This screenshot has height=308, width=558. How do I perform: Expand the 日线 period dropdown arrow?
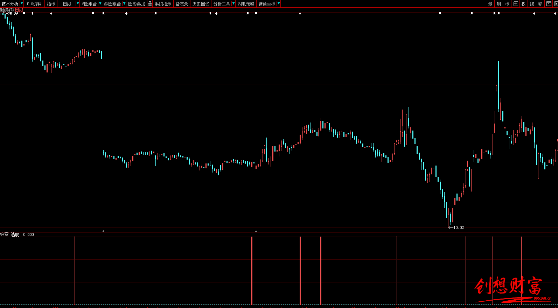(x=78, y=3)
